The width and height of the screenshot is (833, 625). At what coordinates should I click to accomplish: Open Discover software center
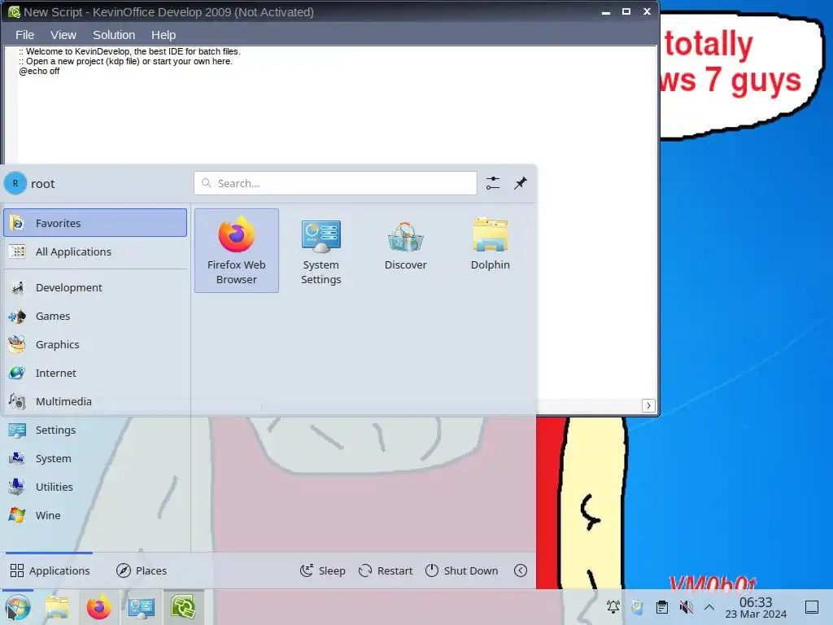(x=405, y=251)
